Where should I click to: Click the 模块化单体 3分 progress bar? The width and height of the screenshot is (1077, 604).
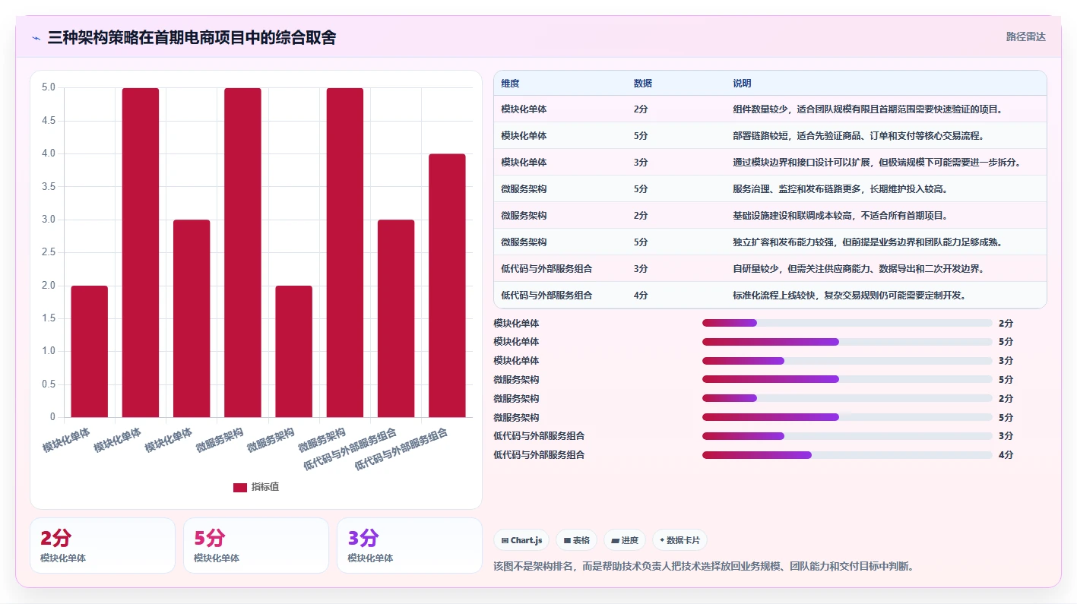coord(847,361)
